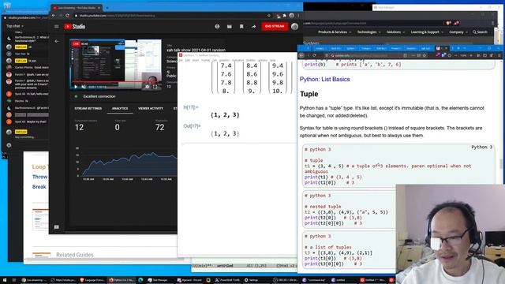Open the PowerShell 7 taskbar item

point(228,280)
